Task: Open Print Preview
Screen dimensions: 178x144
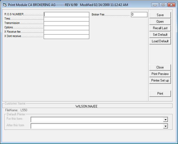Action: (160, 74)
